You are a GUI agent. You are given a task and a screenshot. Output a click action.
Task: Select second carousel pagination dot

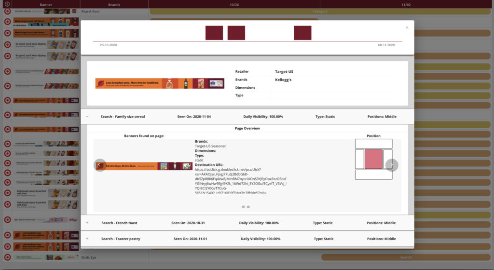click(x=248, y=207)
